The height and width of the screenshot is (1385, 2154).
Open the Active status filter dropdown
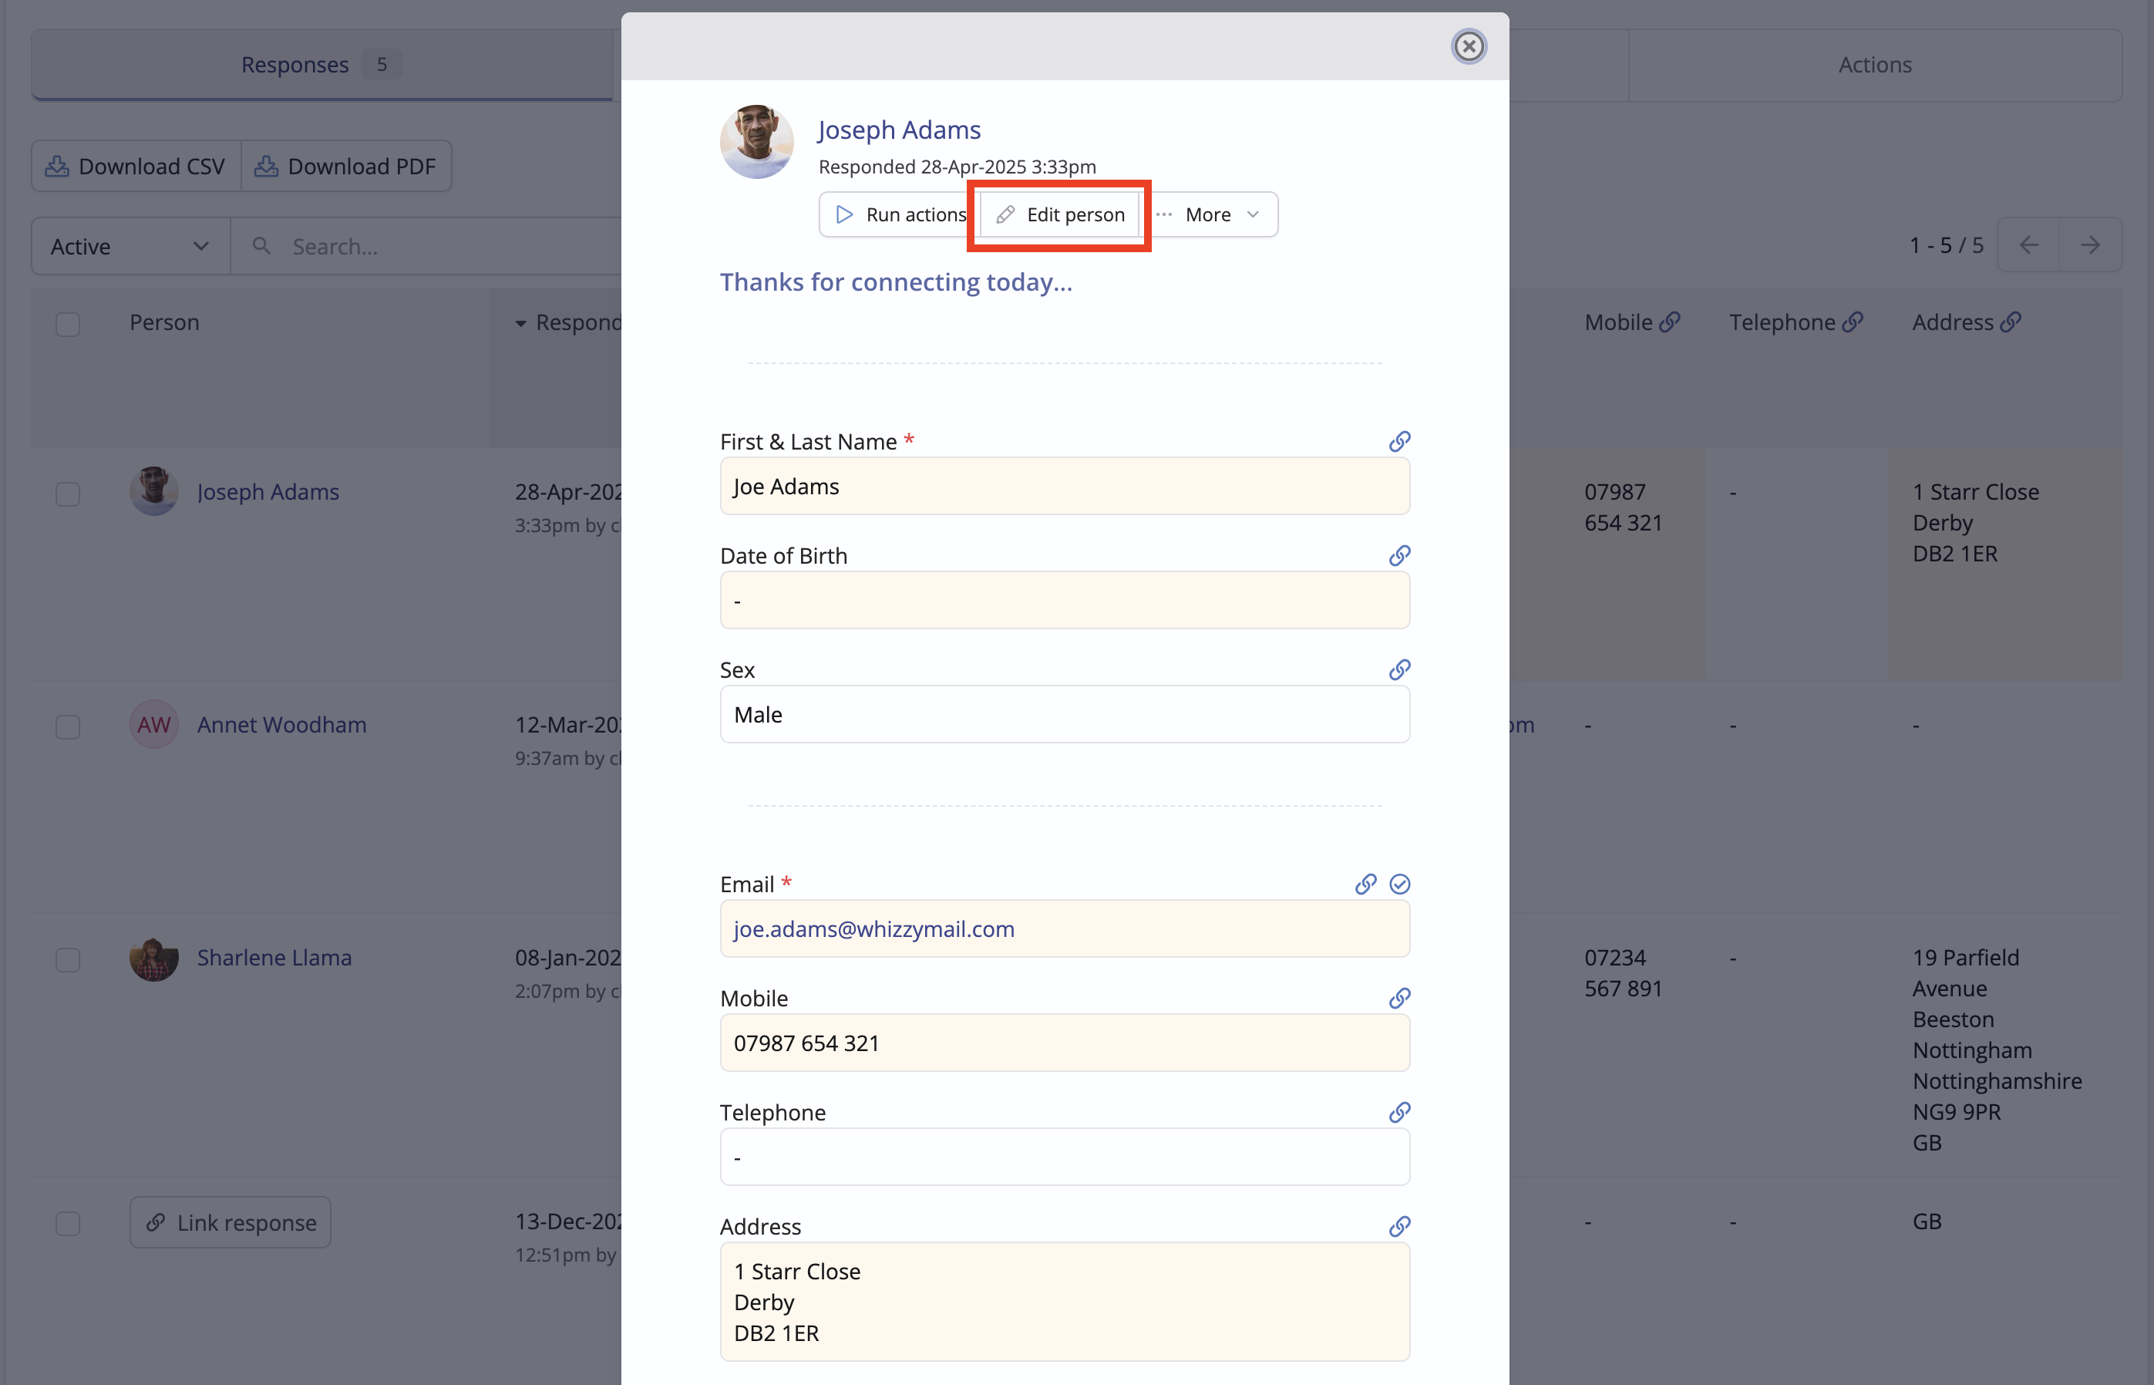tap(130, 247)
